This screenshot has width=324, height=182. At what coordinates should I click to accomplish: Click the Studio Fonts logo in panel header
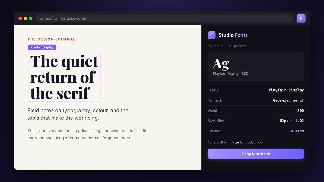coord(211,35)
